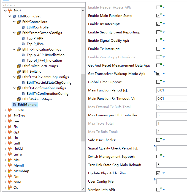The image size is (187, 192).
Task: Click marker icon beside Signal Quality Check Period
Action: [x=155, y=146]
